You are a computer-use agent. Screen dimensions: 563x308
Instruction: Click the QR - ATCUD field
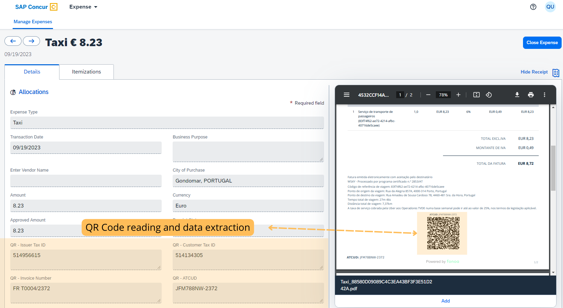[x=248, y=293]
